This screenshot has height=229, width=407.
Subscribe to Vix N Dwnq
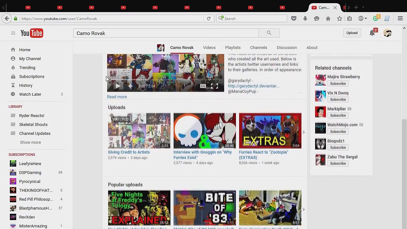point(338,100)
